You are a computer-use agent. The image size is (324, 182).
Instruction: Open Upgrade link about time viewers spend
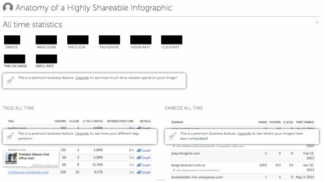click(82, 78)
